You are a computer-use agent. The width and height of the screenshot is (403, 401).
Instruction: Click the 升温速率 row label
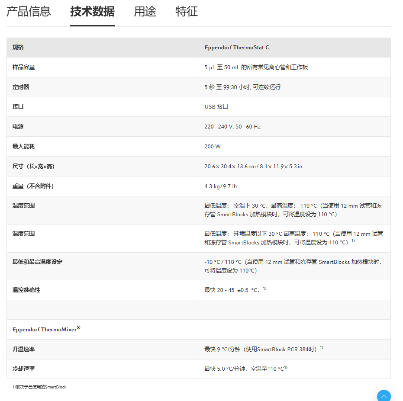click(x=24, y=349)
